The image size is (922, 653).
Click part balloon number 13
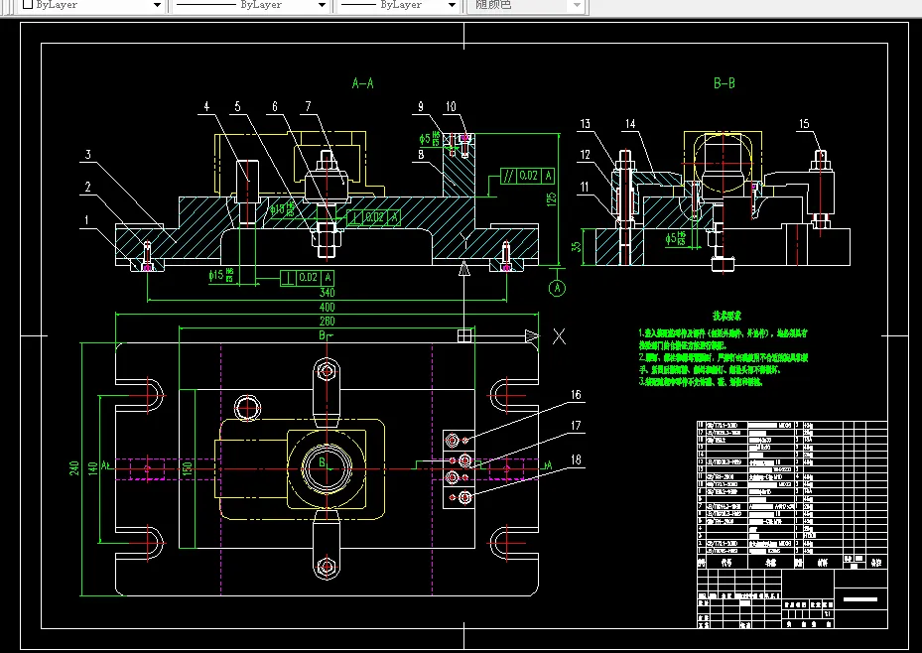coord(586,123)
